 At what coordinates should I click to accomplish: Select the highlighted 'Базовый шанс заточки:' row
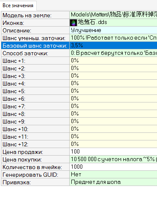click(79, 46)
